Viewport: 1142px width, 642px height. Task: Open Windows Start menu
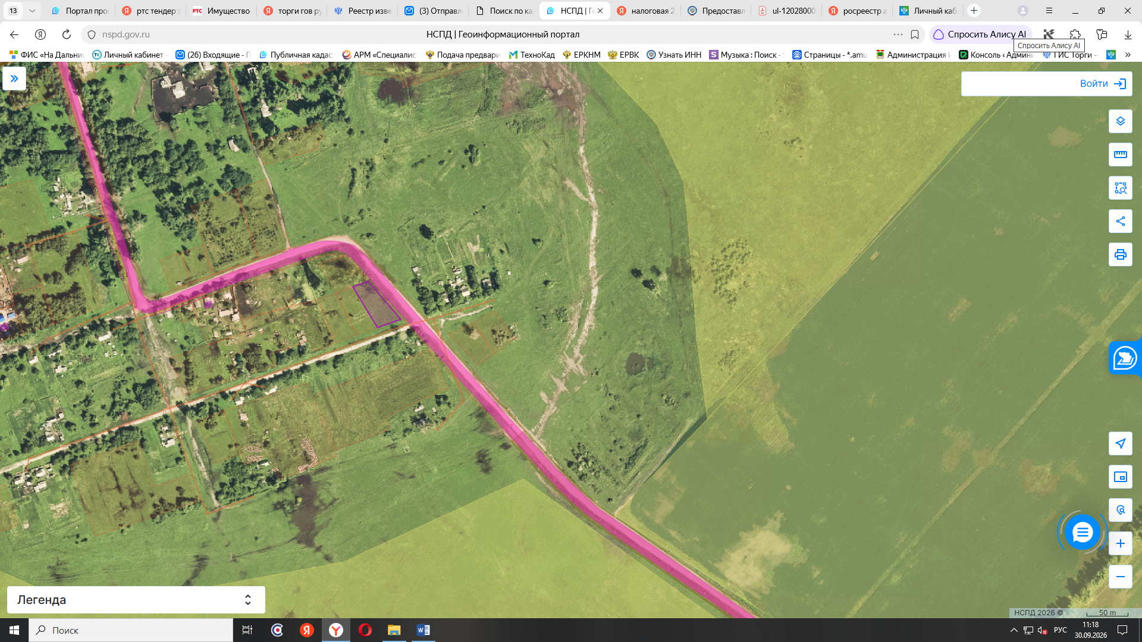[x=14, y=630]
